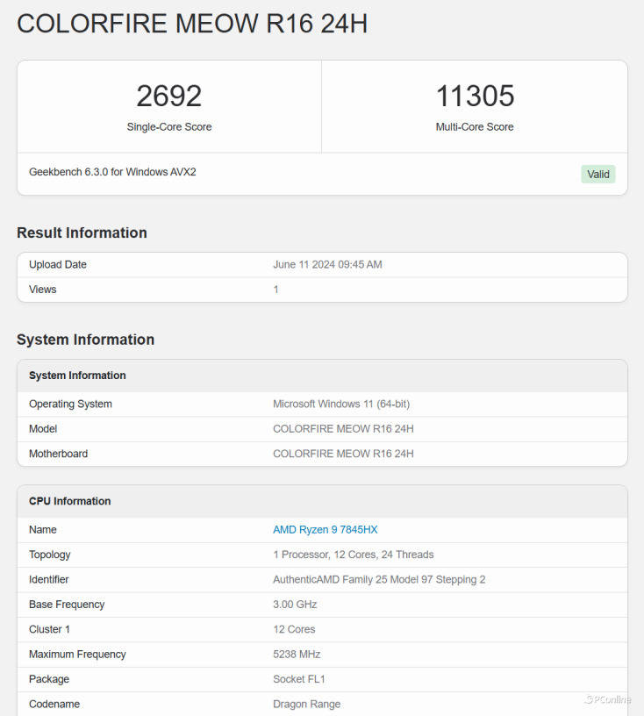Select the Dragon Range value
Screen dimensions: 644x716
click(x=307, y=704)
